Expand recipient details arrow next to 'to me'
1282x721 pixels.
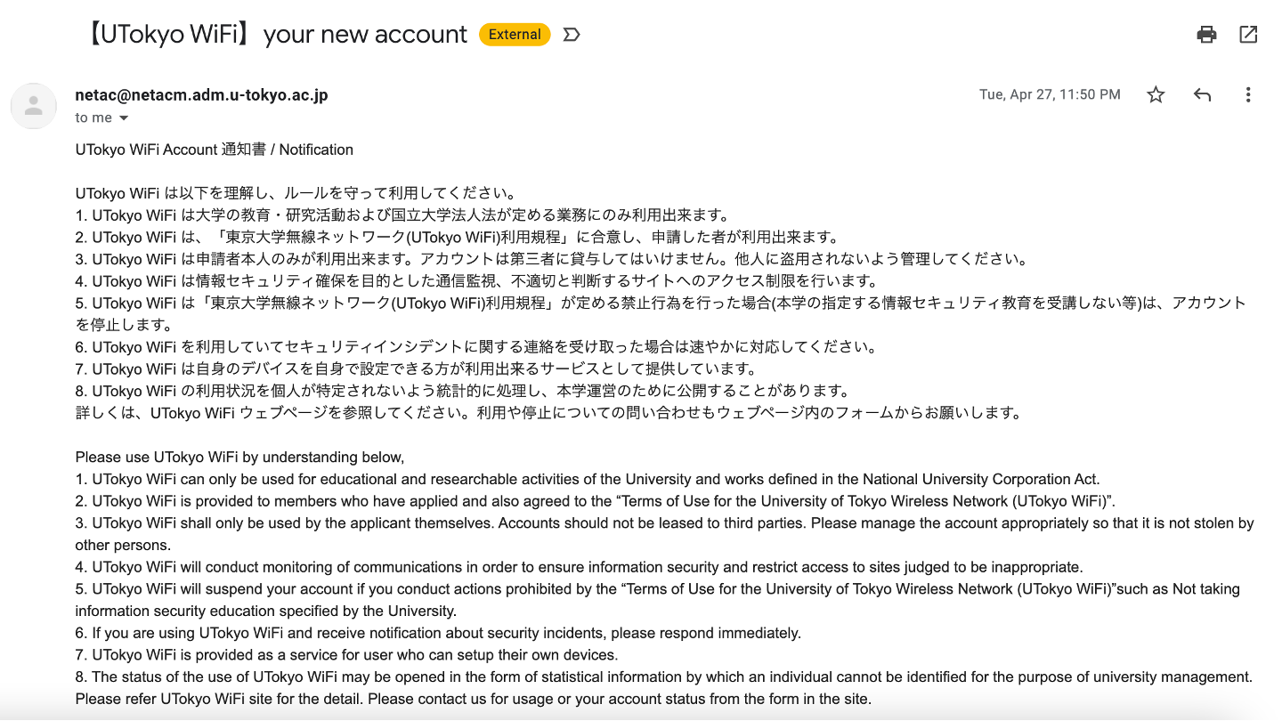tap(124, 118)
